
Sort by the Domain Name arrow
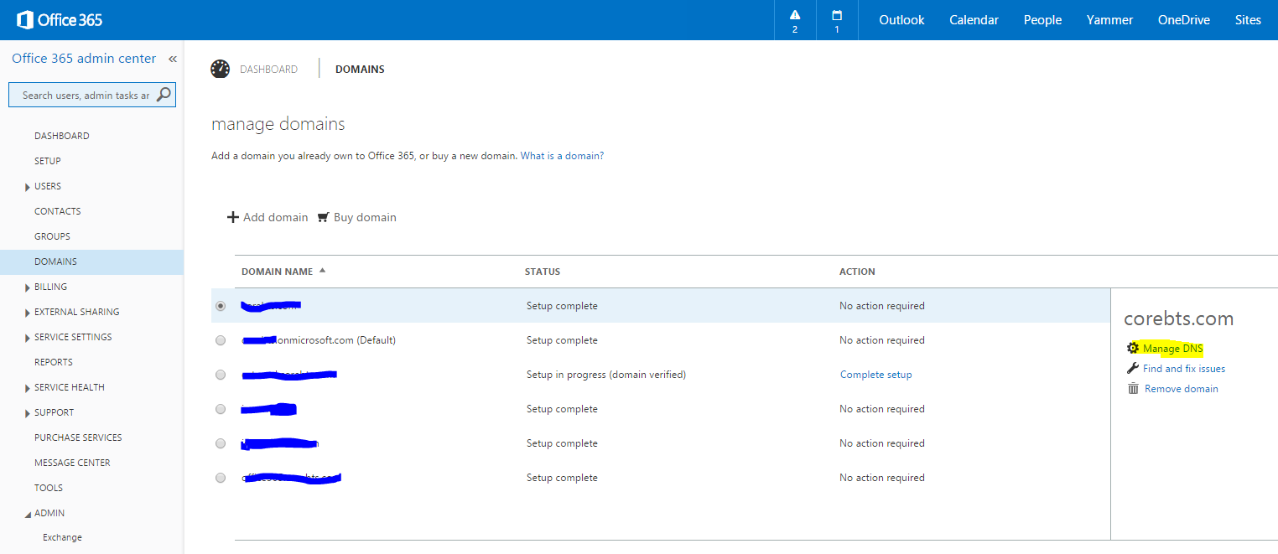tap(323, 271)
